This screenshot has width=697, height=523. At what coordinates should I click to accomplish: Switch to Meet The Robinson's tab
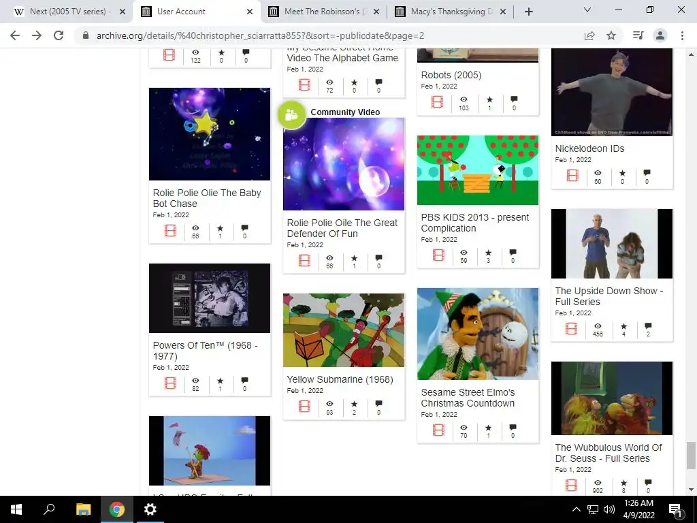pyautogui.click(x=322, y=12)
